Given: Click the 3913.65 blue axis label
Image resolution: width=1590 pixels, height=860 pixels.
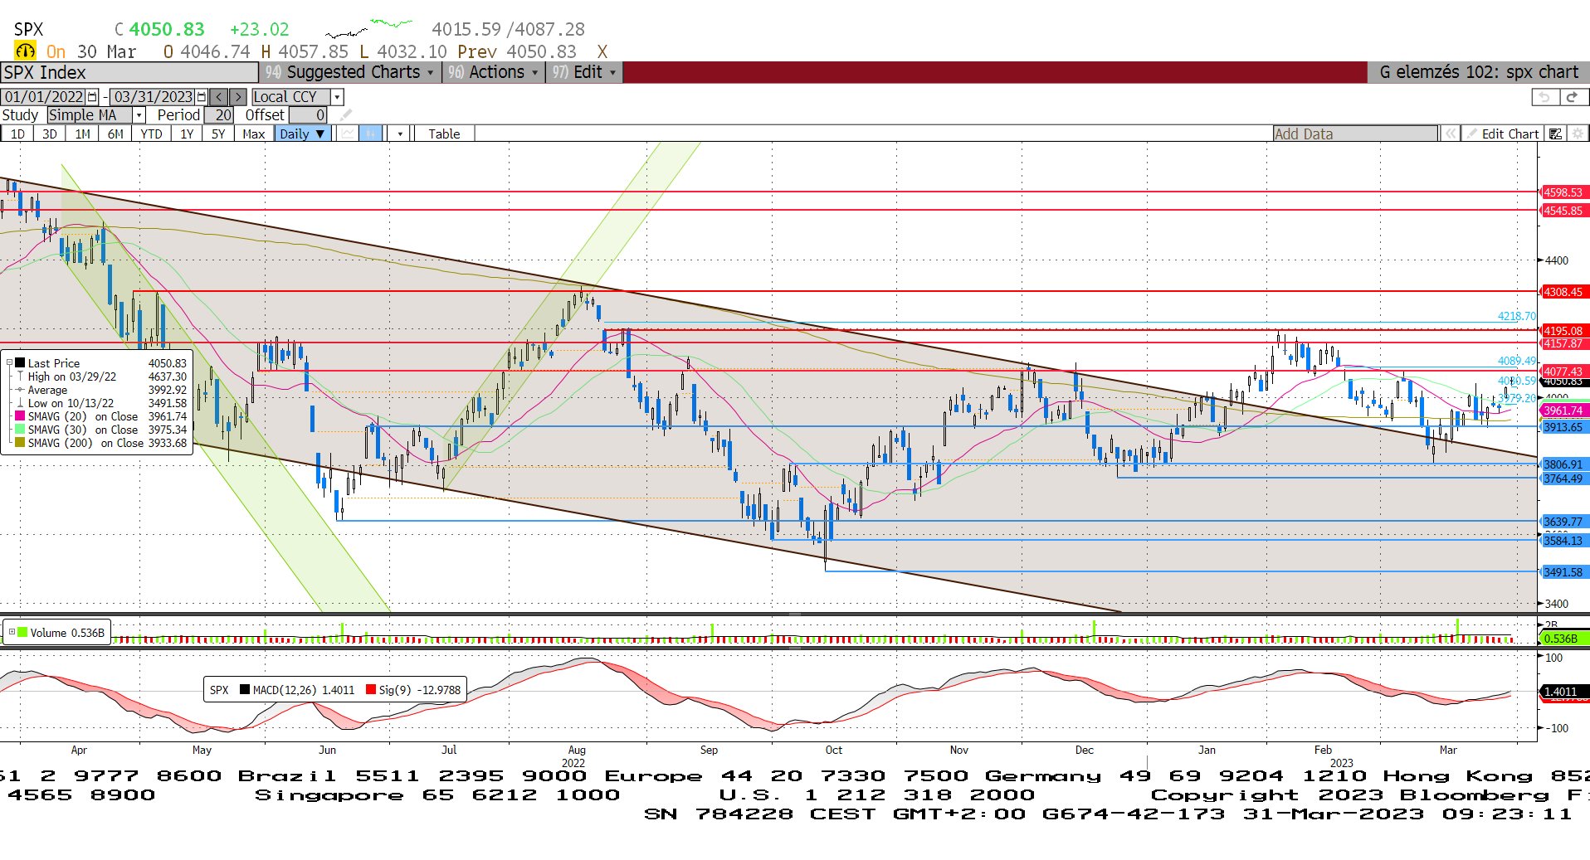Looking at the screenshot, I should [x=1564, y=427].
